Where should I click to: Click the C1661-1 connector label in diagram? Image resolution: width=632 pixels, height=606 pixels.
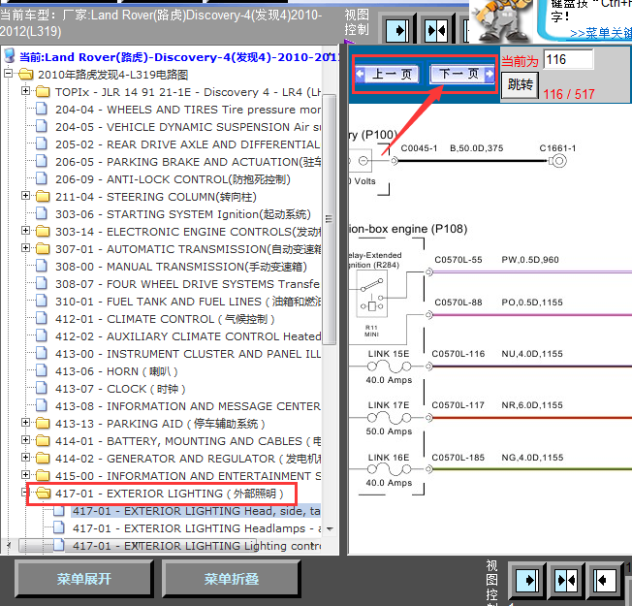pyautogui.click(x=557, y=148)
